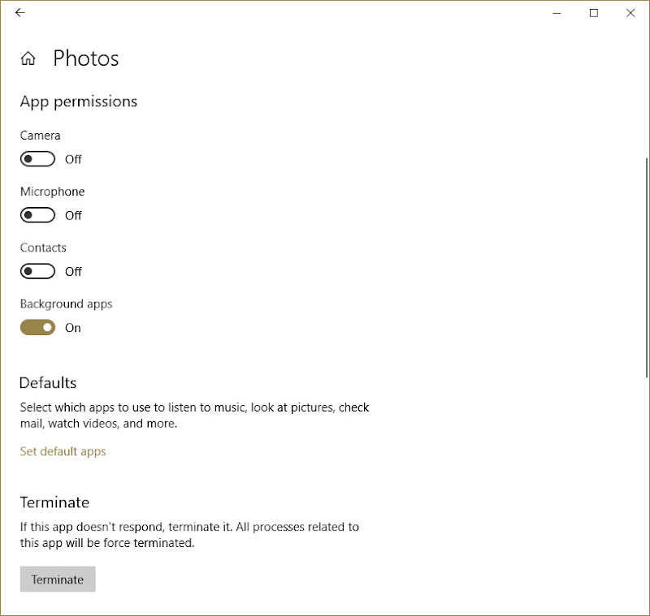
Task: Click the On label beside Background apps
Action: pyautogui.click(x=73, y=328)
